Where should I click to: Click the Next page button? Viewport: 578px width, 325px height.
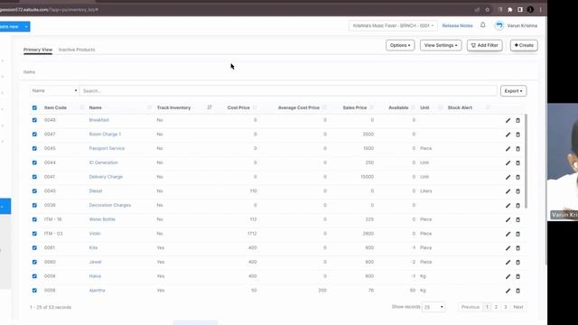pos(518,307)
